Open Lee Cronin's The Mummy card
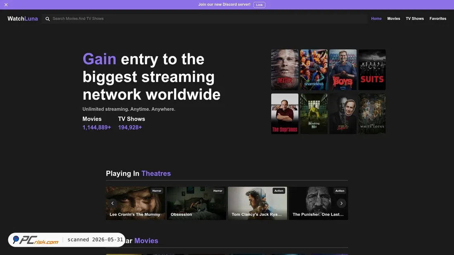This screenshot has height=255, width=454. pyautogui.click(x=135, y=203)
